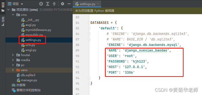Click the Python icon beside manage.py
Screen dimensions: 202x95
19,80
